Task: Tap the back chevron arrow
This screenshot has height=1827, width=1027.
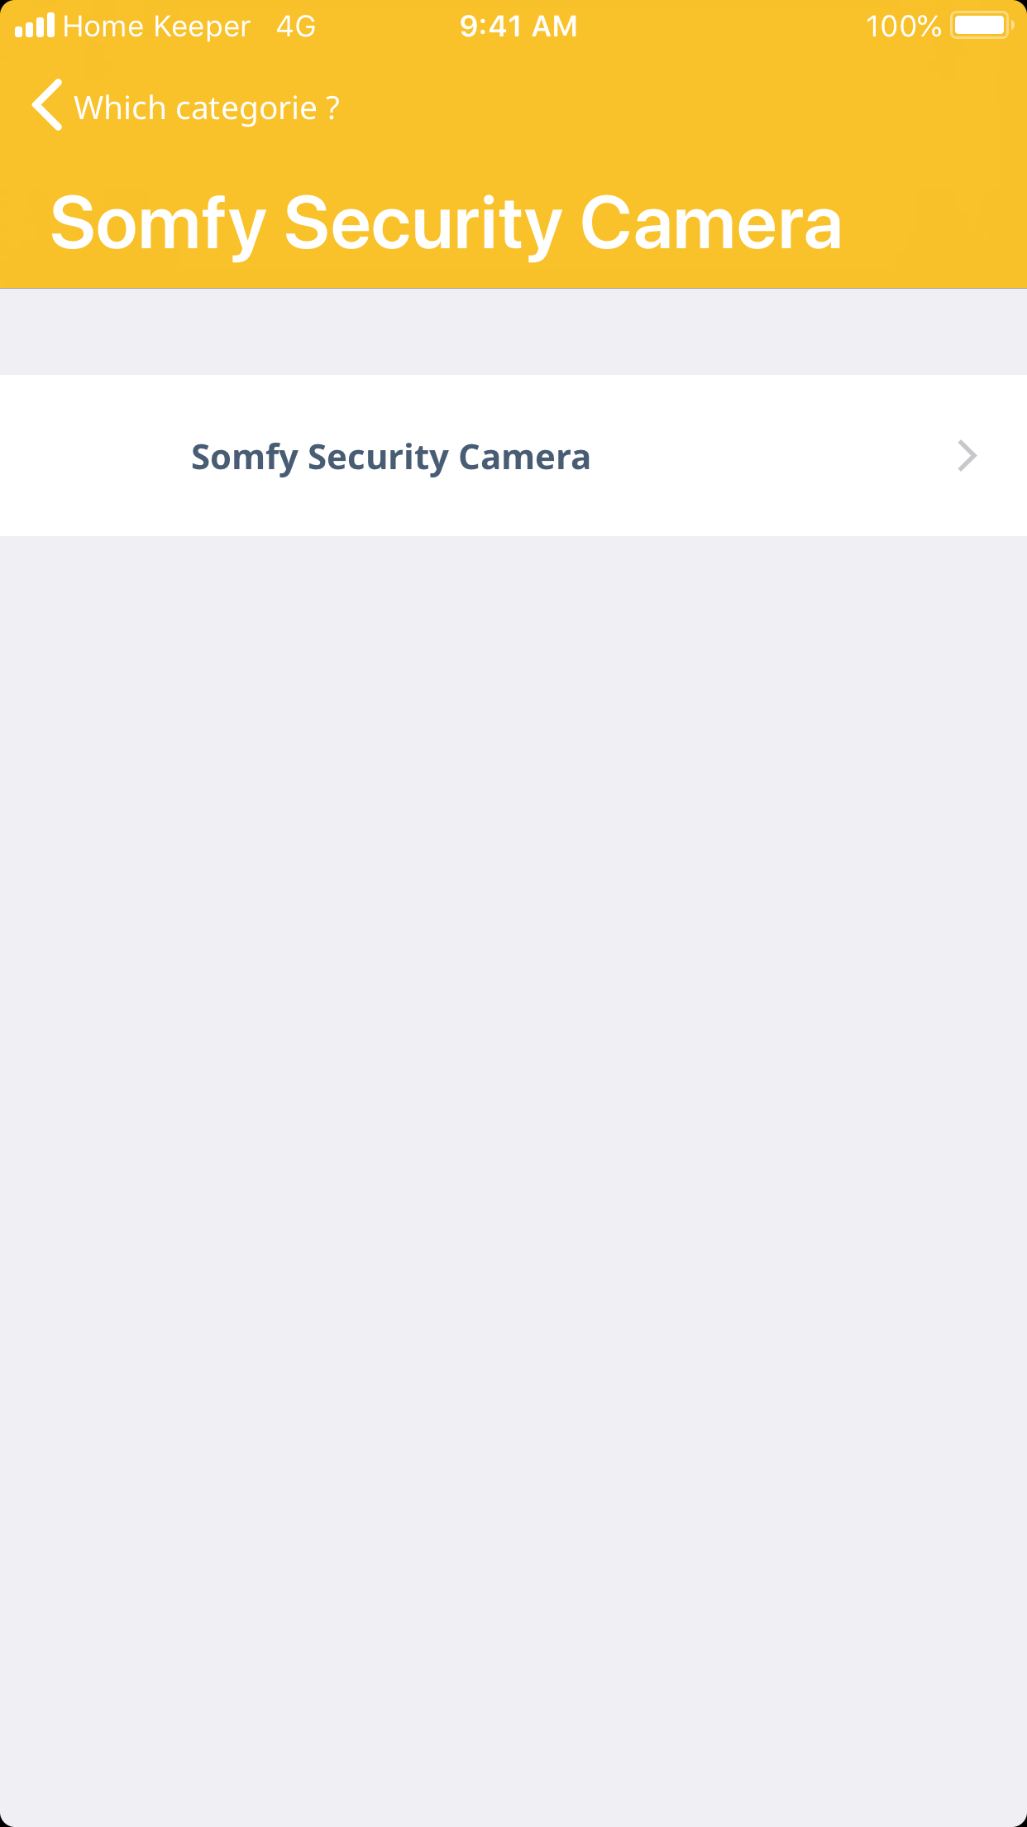Action: click(47, 105)
